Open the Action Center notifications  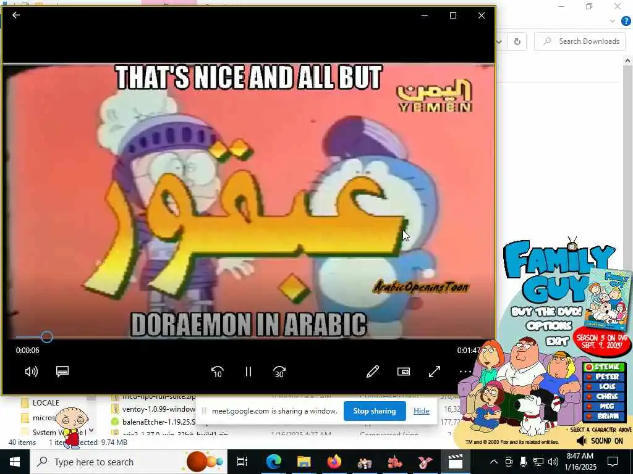pos(613,462)
